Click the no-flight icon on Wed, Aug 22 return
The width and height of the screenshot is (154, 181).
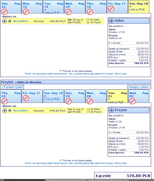tap(132, 101)
